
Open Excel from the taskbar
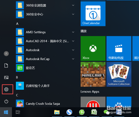coord(94,112)
